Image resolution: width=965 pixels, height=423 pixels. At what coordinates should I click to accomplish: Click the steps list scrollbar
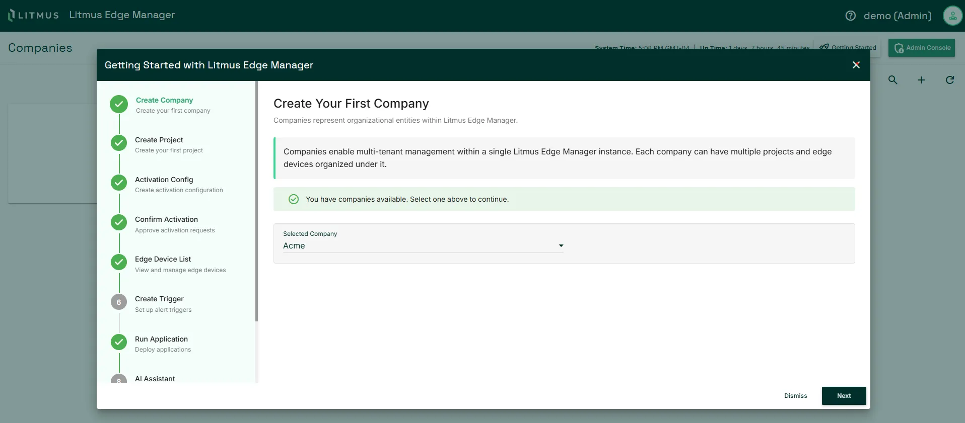click(x=257, y=201)
